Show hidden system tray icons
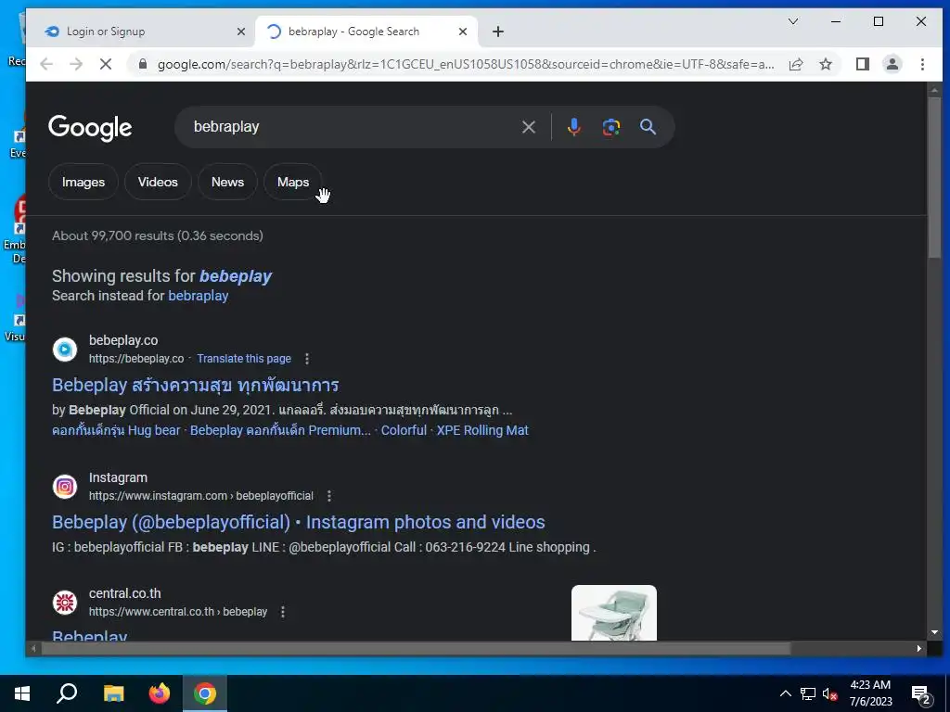This screenshot has height=712, width=950. pyautogui.click(x=785, y=693)
